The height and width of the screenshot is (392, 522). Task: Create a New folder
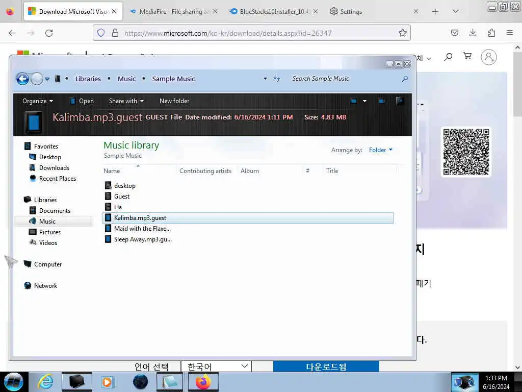pos(174,101)
